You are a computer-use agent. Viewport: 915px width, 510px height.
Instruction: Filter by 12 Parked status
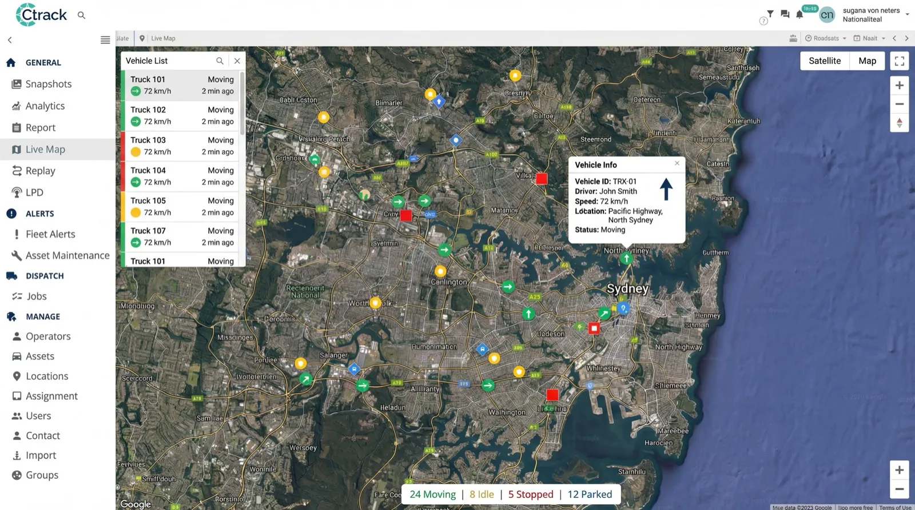click(590, 495)
